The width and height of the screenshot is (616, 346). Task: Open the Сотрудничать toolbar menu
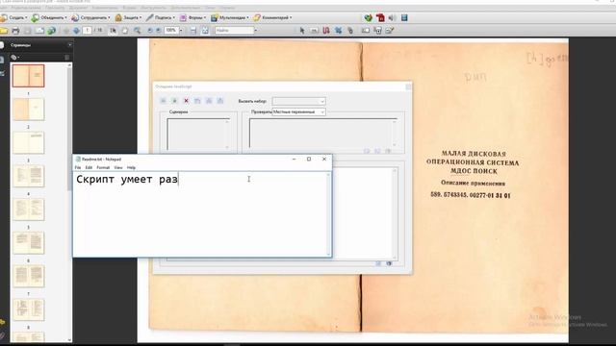[x=90, y=17]
